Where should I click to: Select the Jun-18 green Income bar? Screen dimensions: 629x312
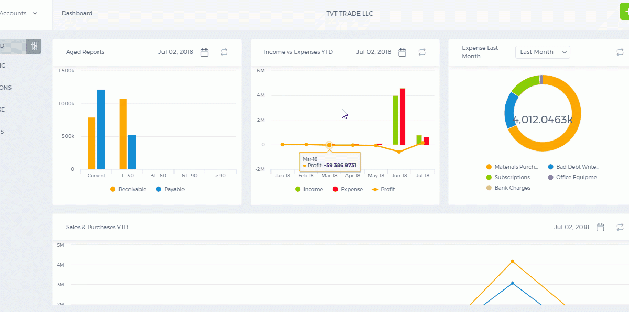click(x=395, y=120)
